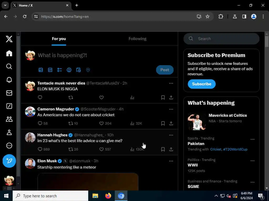Open the WWII trending topic
269x201 pixels.
pyautogui.click(x=193, y=165)
